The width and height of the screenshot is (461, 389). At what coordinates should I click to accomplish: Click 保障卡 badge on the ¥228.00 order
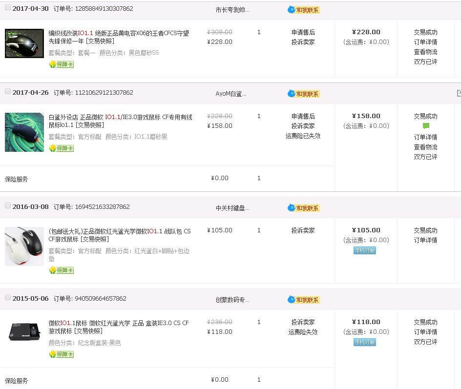(x=62, y=64)
